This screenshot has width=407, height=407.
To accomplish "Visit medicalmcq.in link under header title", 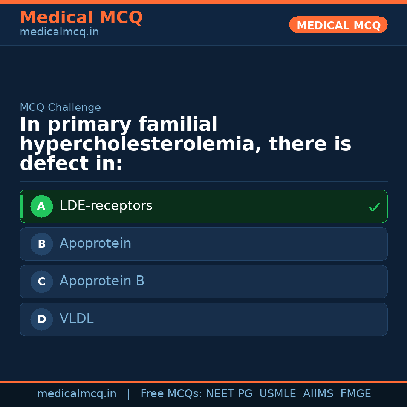I will (59, 32).
